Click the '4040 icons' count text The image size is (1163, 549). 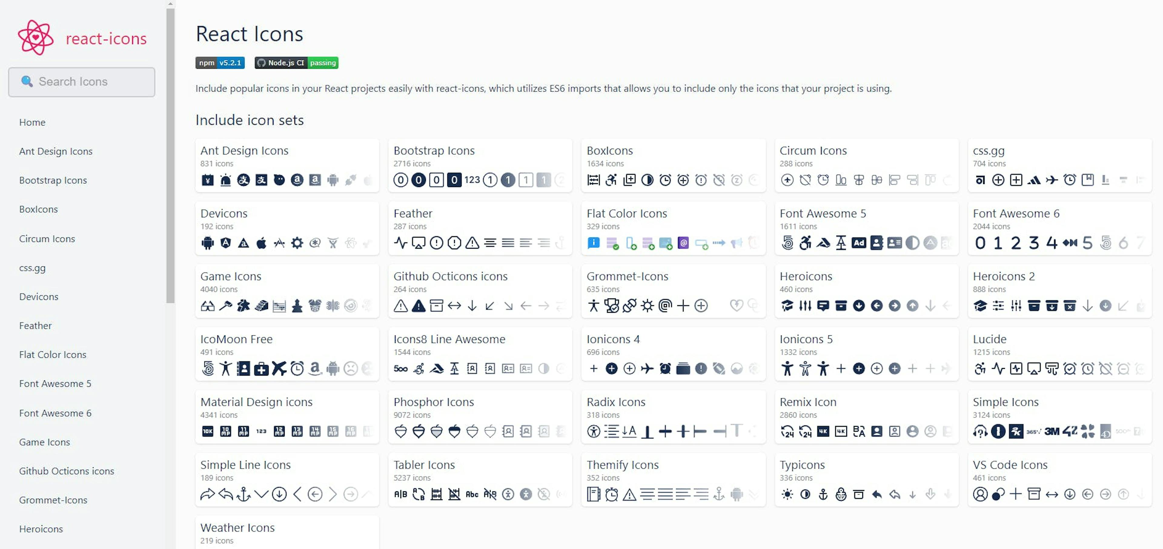coord(218,289)
